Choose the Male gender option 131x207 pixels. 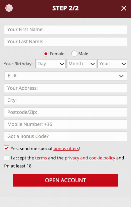[74, 54]
